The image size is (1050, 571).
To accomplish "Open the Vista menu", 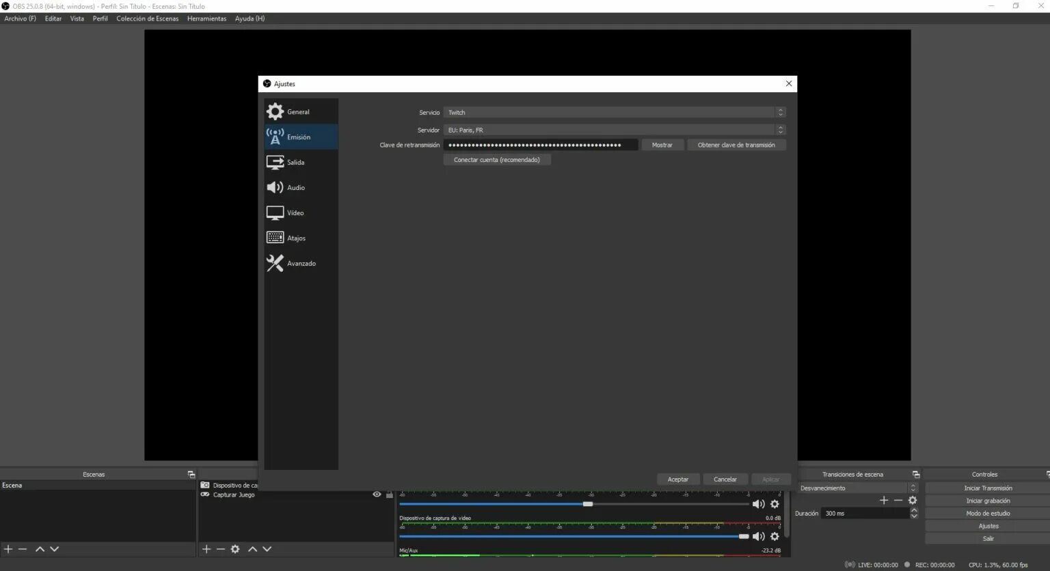I will click(x=77, y=18).
